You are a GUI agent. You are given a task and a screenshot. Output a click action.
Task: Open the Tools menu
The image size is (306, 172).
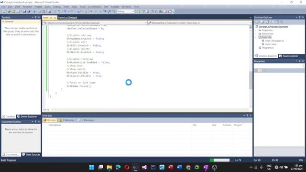(83, 7)
